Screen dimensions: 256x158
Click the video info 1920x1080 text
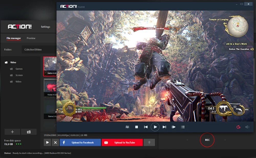pos(66,135)
